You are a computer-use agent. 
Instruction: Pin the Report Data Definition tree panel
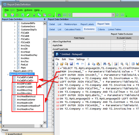tap(45, 19)
